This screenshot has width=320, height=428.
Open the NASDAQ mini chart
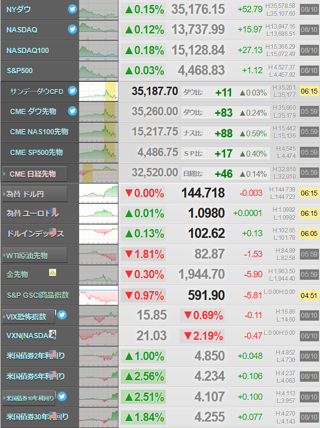tap(99, 30)
